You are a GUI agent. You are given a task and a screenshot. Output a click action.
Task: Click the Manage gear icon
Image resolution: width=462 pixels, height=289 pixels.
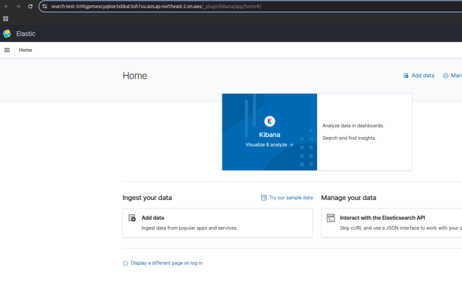445,76
